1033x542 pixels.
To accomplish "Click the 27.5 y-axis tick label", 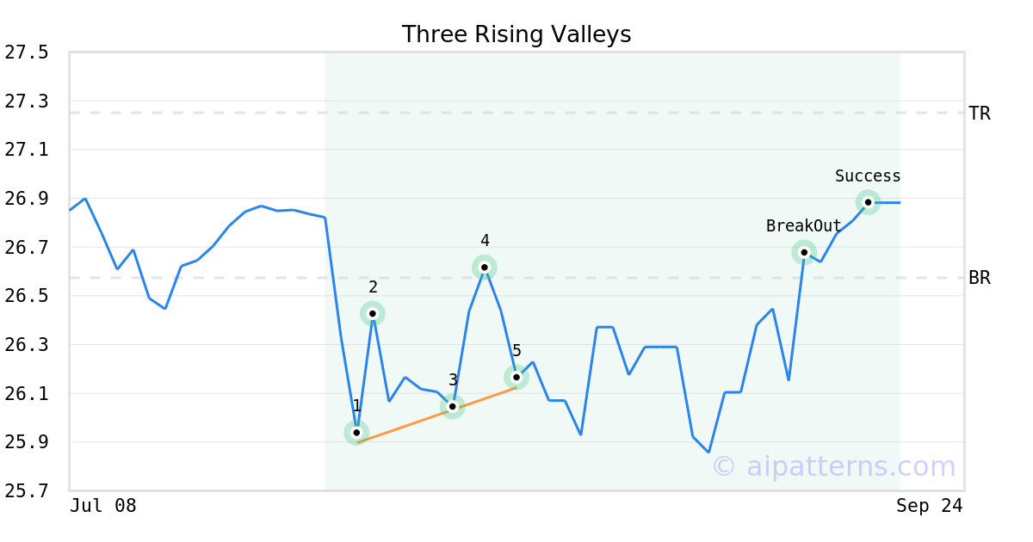I will 26,52.
